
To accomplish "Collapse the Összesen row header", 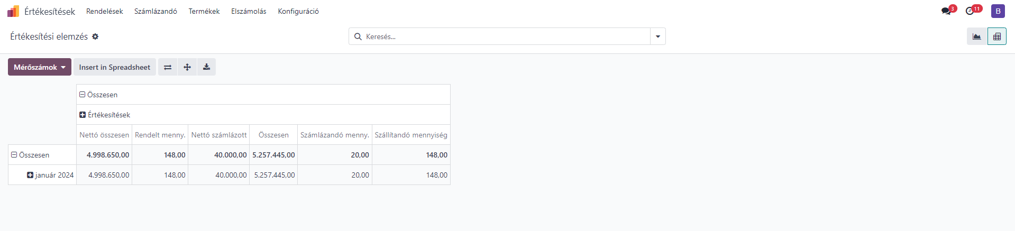I will tap(30, 155).
